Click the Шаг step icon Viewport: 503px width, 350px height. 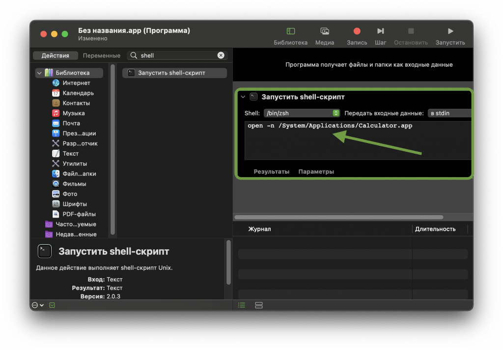click(380, 31)
